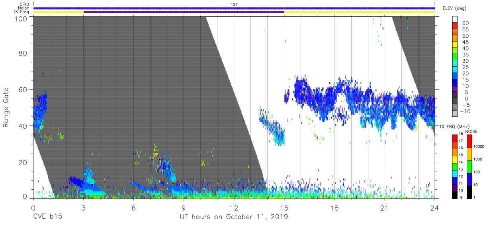Screen dimensions: 489x225
Task: Click the '24' tick on UT hours axis
Action: click(x=435, y=208)
